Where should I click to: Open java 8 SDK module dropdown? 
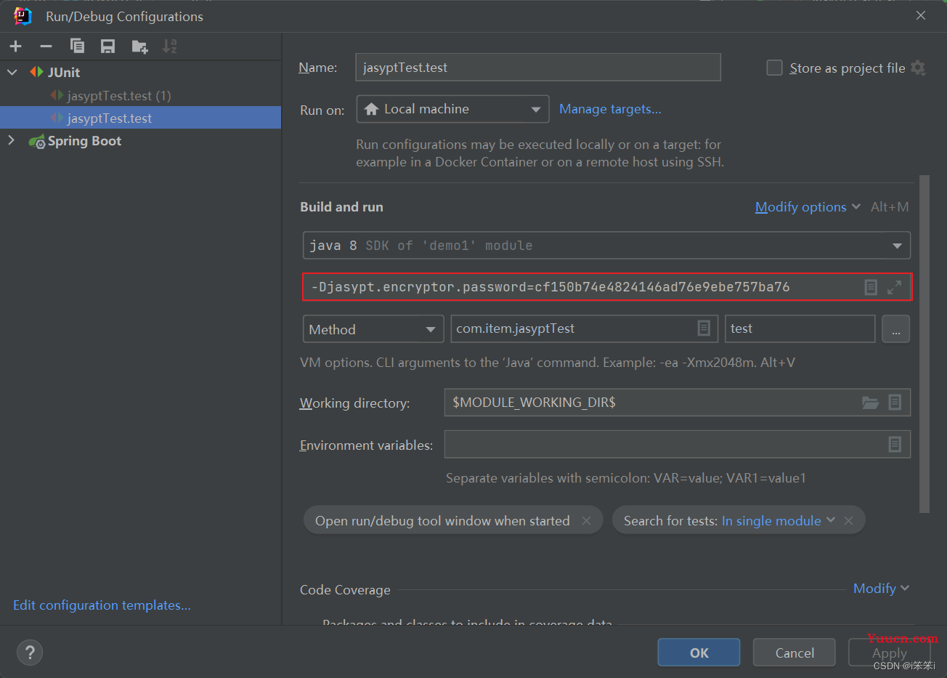coord(606,246)
